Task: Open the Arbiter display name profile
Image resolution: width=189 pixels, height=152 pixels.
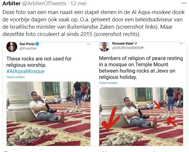Action: click(11, 4)
